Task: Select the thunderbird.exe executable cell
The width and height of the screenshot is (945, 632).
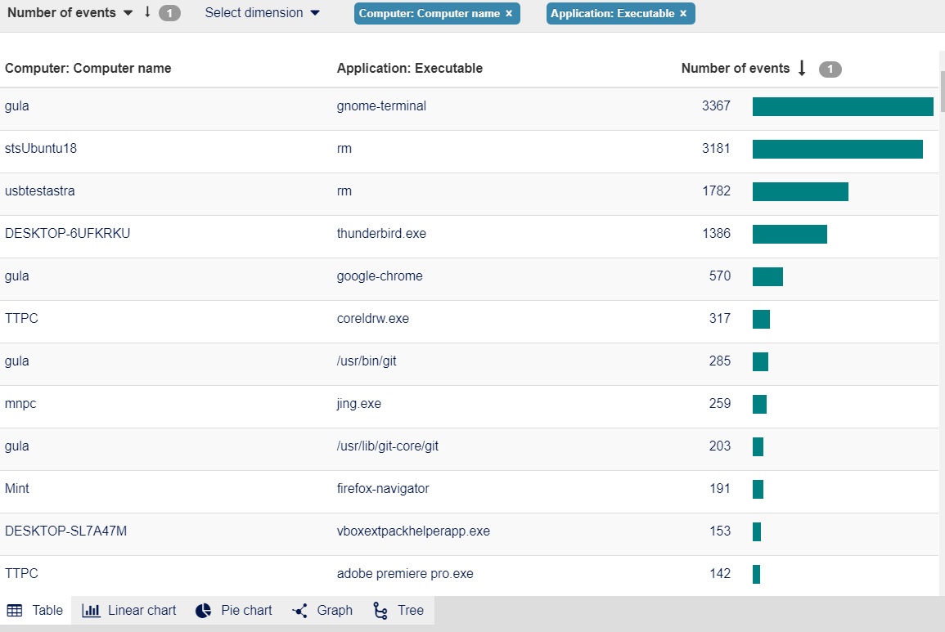Action: pos(381,234)
